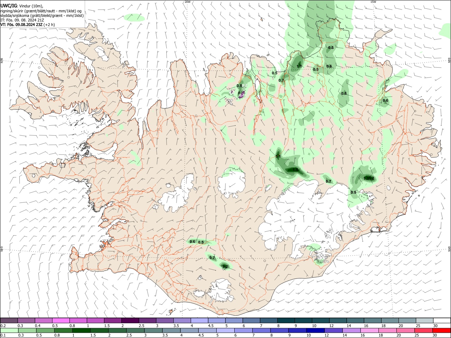Pick the darkest purple snow swatch for 2–2.5

point(130,320)
